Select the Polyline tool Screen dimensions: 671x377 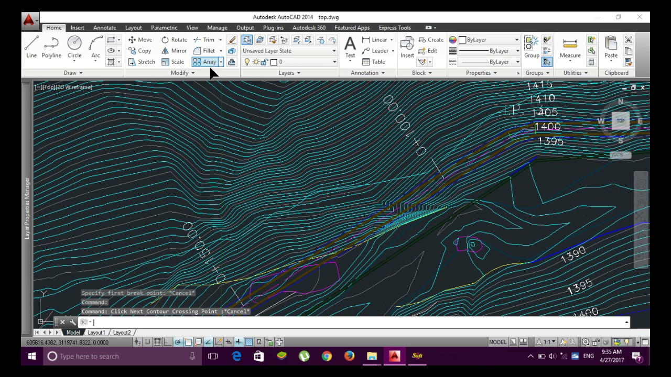point(51,47)
